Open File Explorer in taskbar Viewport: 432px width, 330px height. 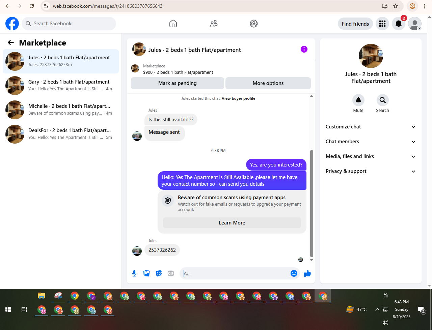coord(42,296)
